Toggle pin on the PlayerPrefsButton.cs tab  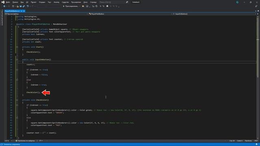[22, 11]
